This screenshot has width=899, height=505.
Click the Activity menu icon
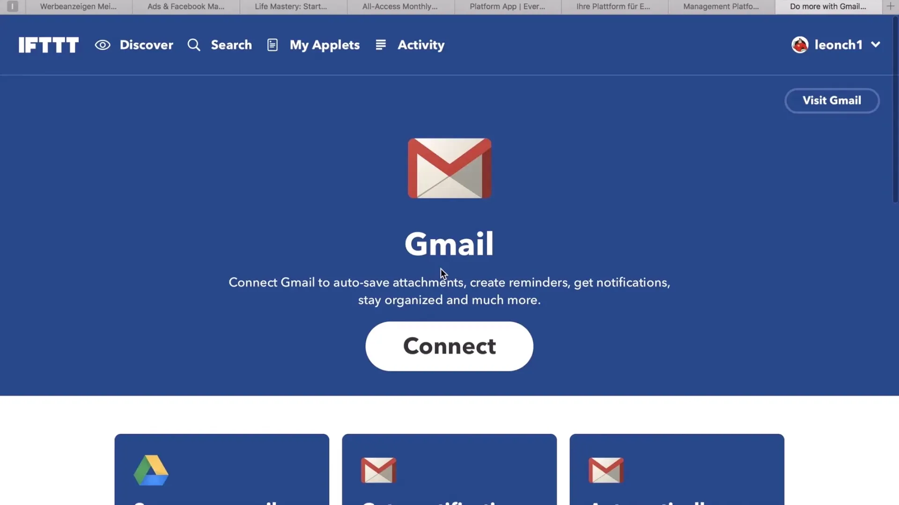[x=381, y=44]
